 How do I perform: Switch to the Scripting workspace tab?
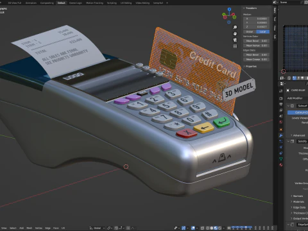(112, 3)
